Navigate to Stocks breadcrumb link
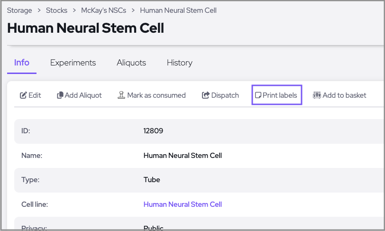Image resolution: width=385 pixels, height=231 pixels. pyautogui.click(x=56, y=10)
